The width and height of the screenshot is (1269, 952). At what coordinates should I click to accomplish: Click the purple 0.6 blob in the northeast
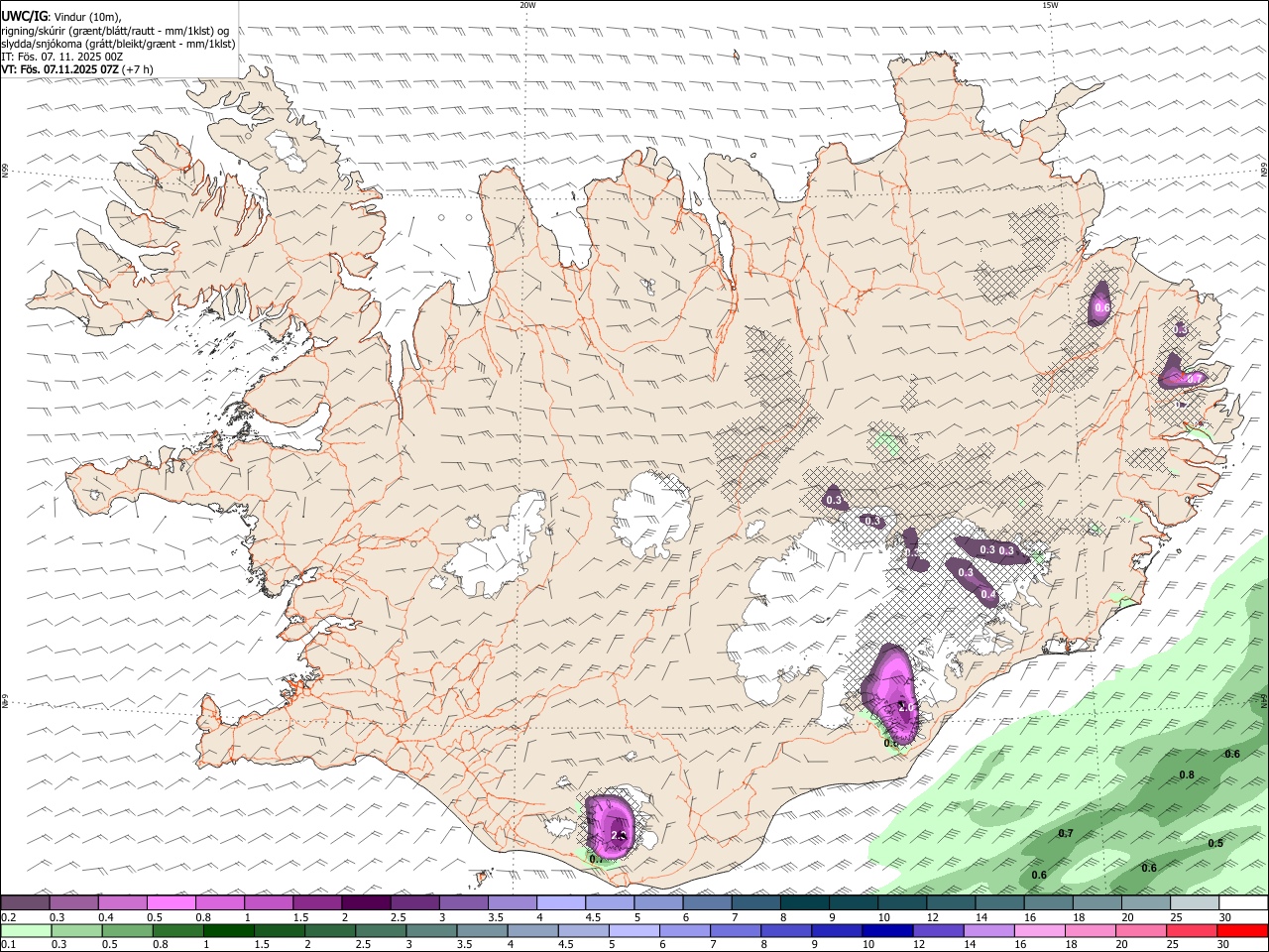click(1100, 303)
